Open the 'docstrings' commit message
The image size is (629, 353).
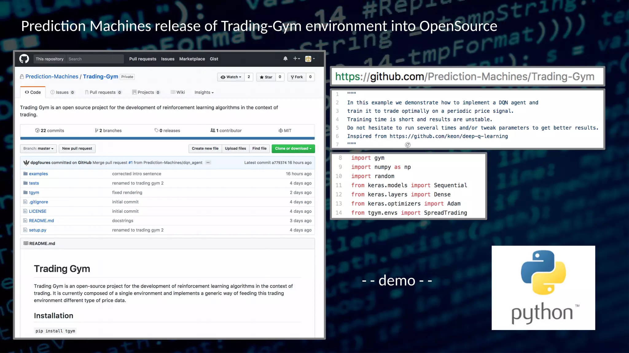123,221
